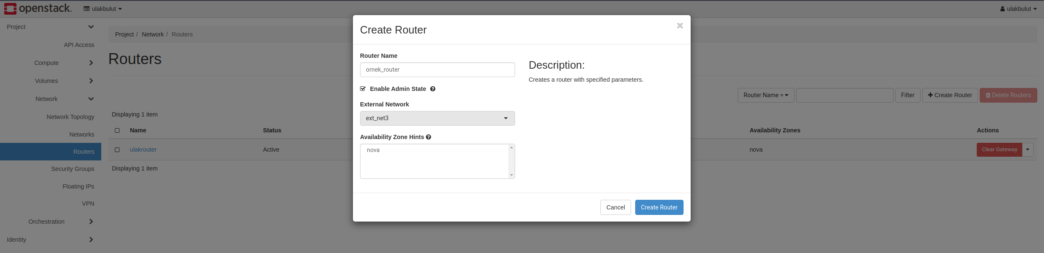This screenshot has width=1044, height=253.
Task: Open API Access in sidebar
Action: click(x=79, y=45)
